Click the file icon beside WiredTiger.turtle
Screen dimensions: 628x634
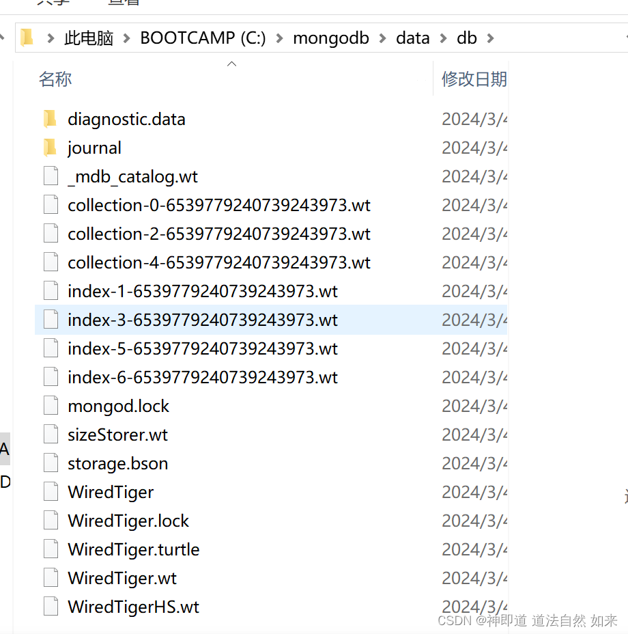tap(51, 549)
